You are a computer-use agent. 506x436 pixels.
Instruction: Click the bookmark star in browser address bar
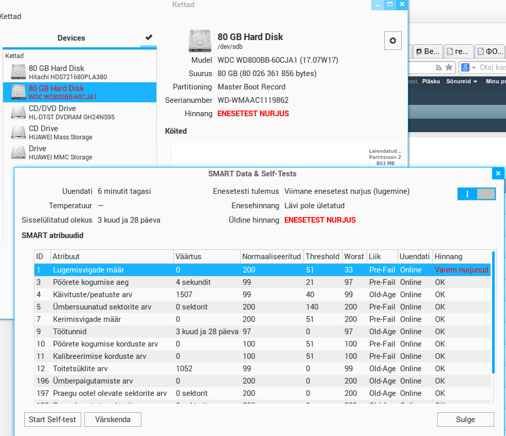449,67
